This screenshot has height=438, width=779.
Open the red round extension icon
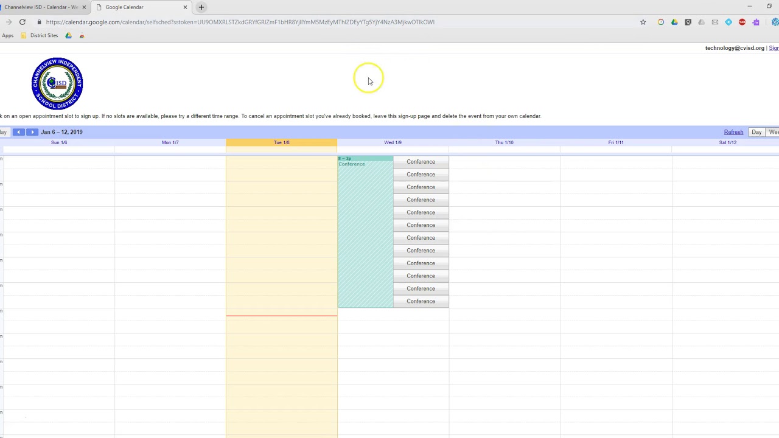(742, 22)
